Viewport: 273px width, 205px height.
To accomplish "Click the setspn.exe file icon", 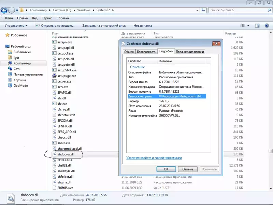I will click(54, 42).
